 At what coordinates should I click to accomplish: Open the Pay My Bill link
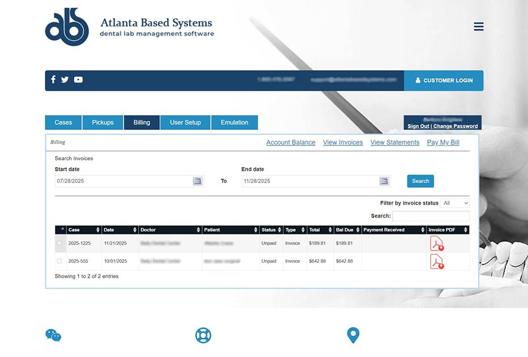pos(443,143)
